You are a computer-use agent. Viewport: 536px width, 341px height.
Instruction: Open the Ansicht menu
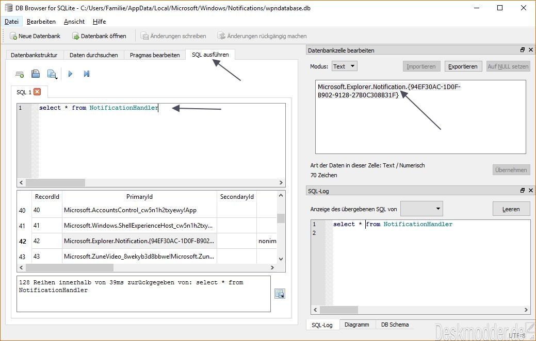(74, 22)
